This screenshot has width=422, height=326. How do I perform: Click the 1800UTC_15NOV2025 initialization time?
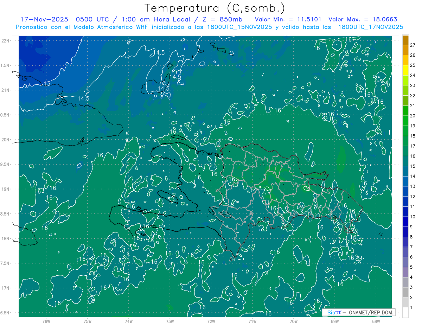pyautogui.click(x=240, y=27)
